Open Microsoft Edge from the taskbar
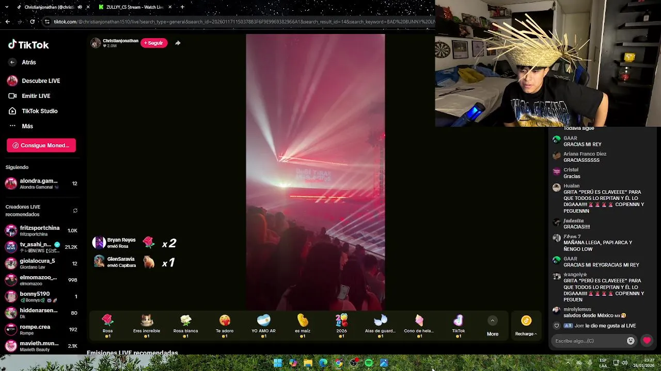The height and width of the screenshot is (371, 661). click(323, 363)
